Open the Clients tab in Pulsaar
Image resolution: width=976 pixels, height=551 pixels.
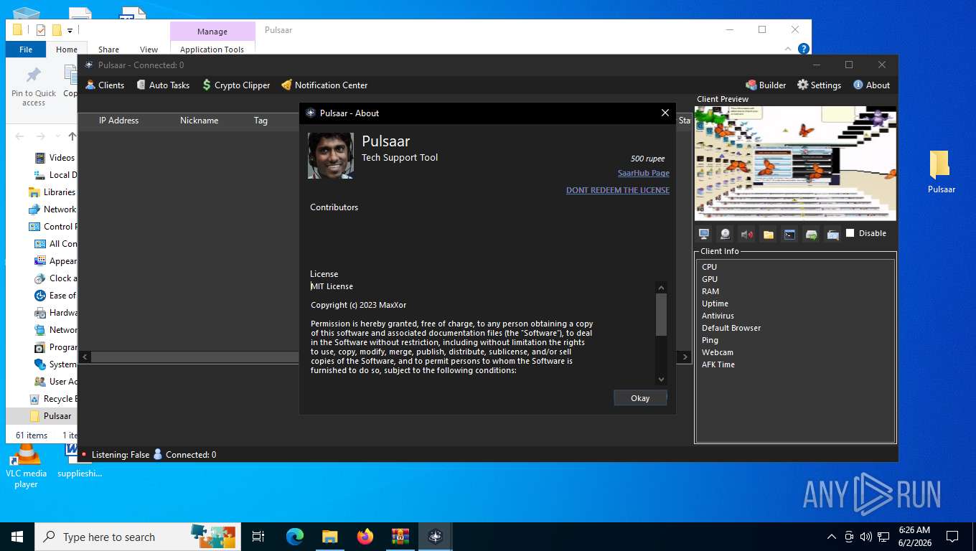coord(105,85)
